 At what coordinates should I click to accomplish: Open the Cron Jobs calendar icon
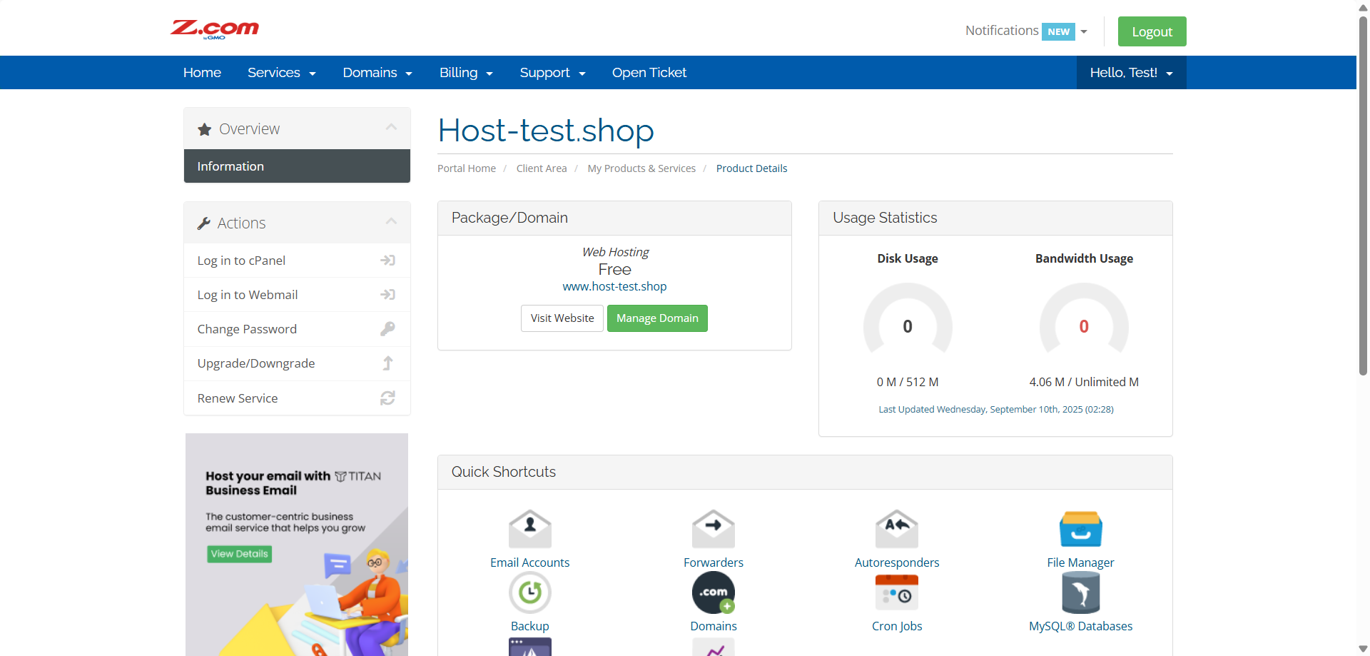click(x=897, y=592)
